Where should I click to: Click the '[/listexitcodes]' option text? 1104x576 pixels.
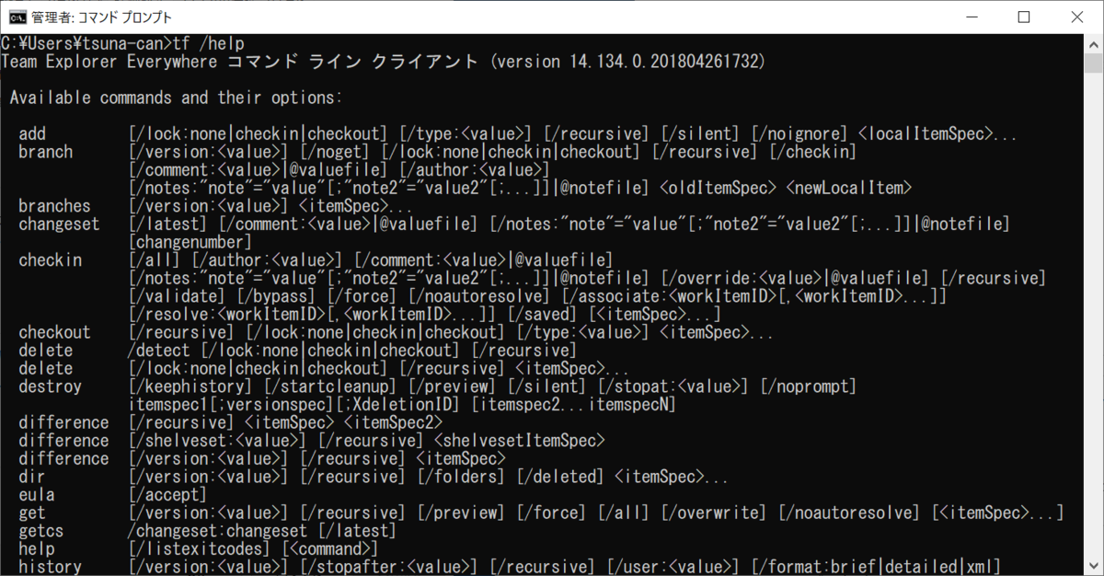coord(201,548)
